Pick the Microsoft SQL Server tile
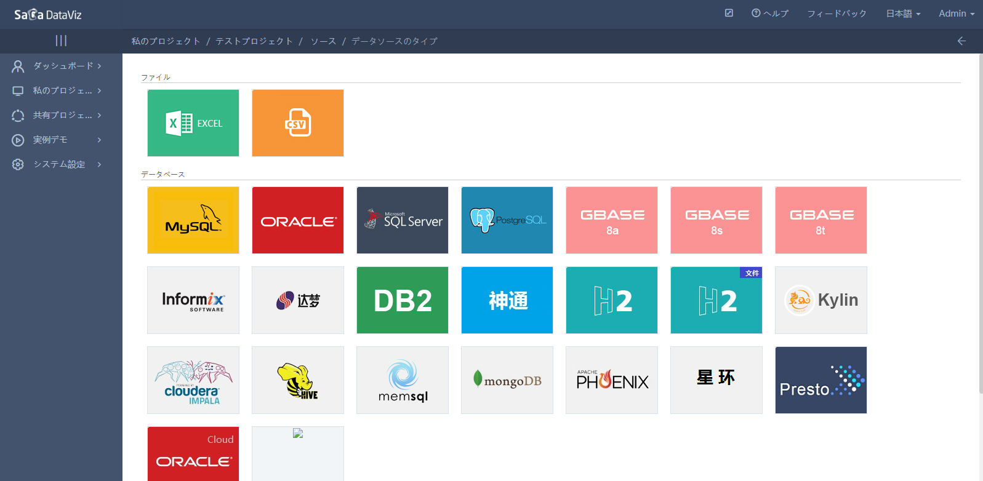Viewport: 983px width, 481px height. tap(403, 220)
